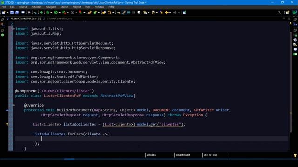Click the listadoClientes variable on forEach line
The width and height of the screenshot is (298, 167).
[49, 134]
